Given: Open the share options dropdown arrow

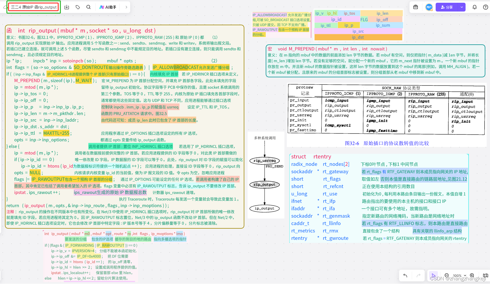Looking at the screenshot, I should 462,7.
